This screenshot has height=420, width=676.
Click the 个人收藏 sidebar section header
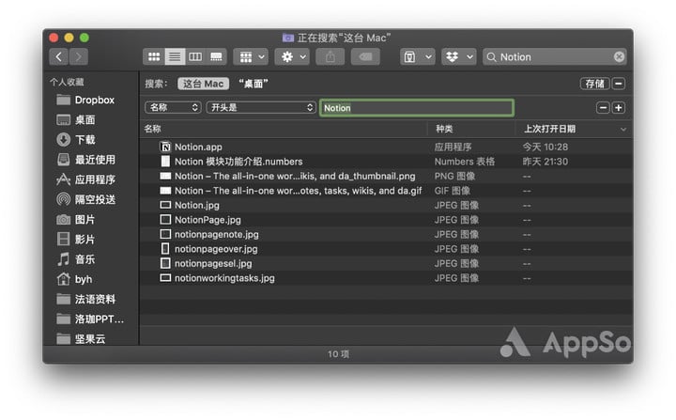tap(67, 82)
